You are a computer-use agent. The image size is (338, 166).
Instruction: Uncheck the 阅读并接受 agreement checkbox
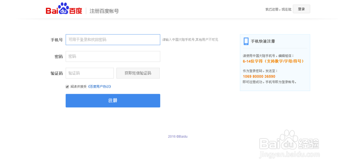click(67, 87)
